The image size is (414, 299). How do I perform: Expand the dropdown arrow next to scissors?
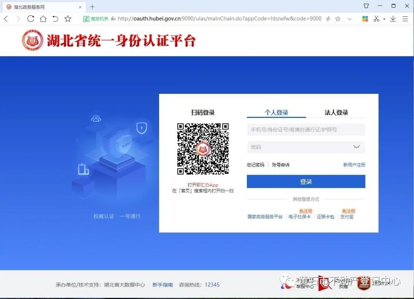384,19
